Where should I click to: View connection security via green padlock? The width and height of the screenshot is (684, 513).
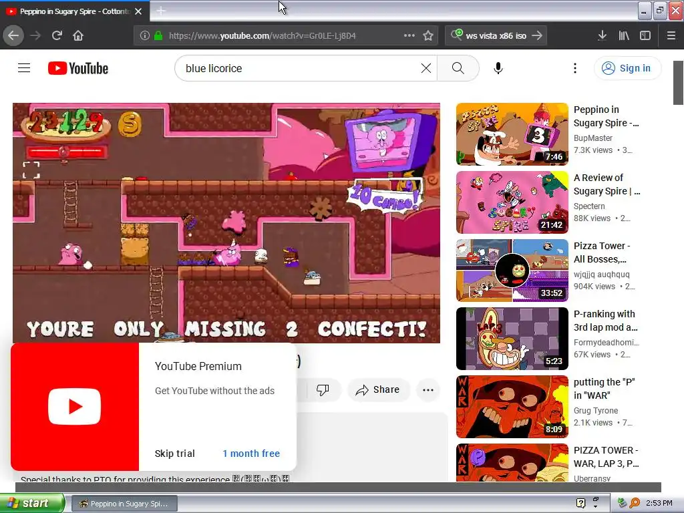[x=158, y=35]
